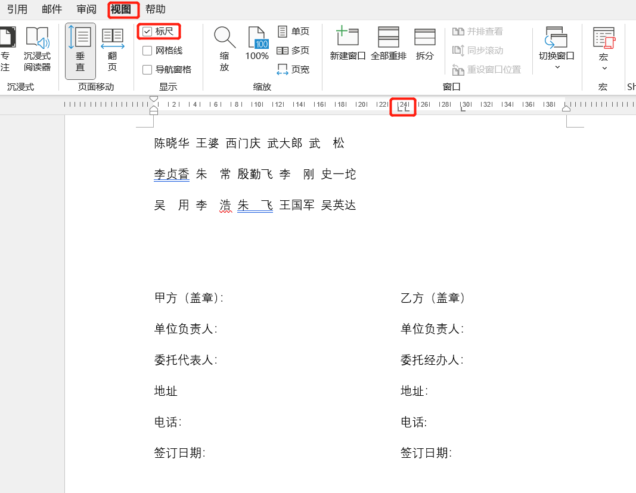Viewport: 636px width, 493px height.
Task: Click the underlined name 李贞香
Action: tap(172, 174)
